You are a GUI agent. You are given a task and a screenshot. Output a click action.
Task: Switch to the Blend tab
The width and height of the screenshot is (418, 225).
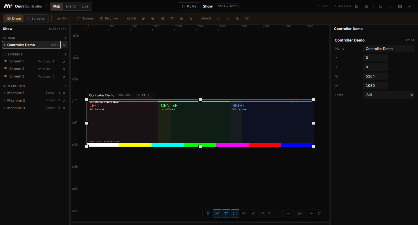[x=71, y=6]
